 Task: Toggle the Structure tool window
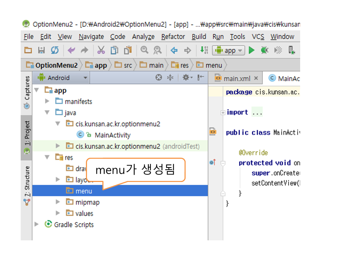click(x=27, y=184)
